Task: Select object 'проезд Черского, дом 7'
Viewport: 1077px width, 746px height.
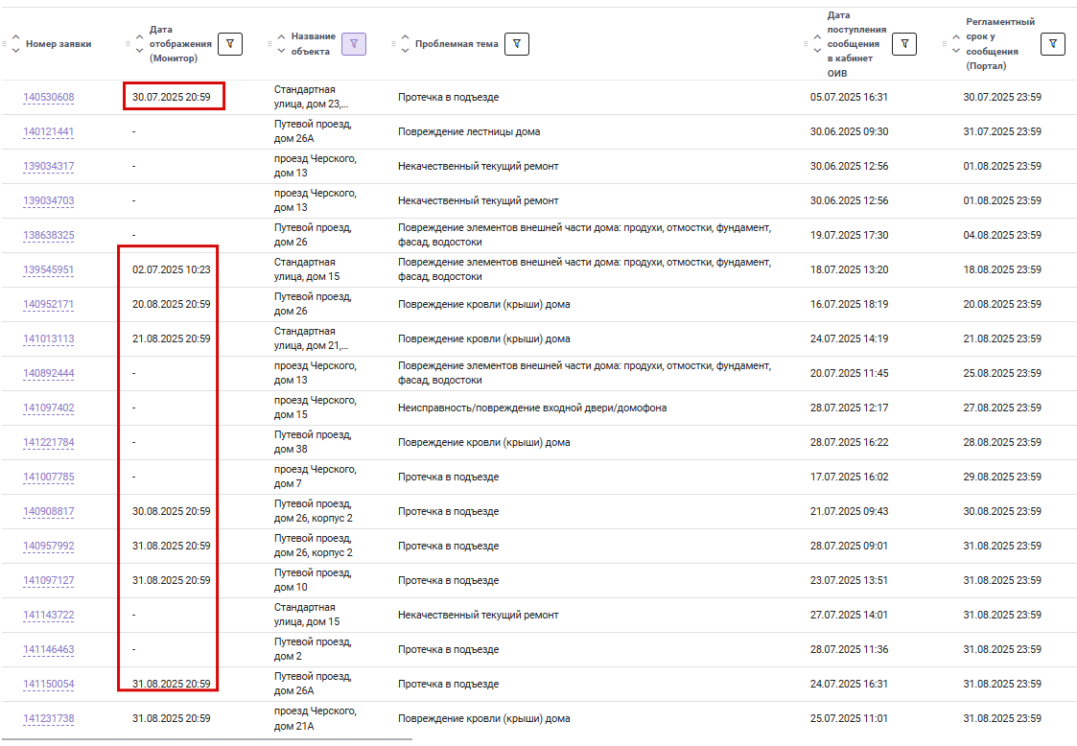Action: point(316,477)
